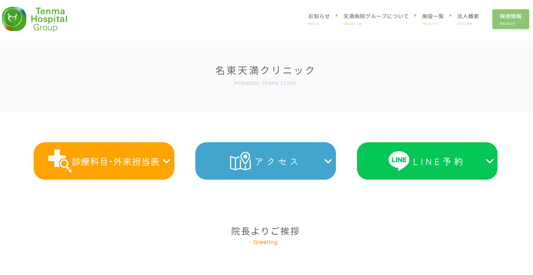Click the map pin icon
Viewport: 533px width, 275px height.
point(241,161)
